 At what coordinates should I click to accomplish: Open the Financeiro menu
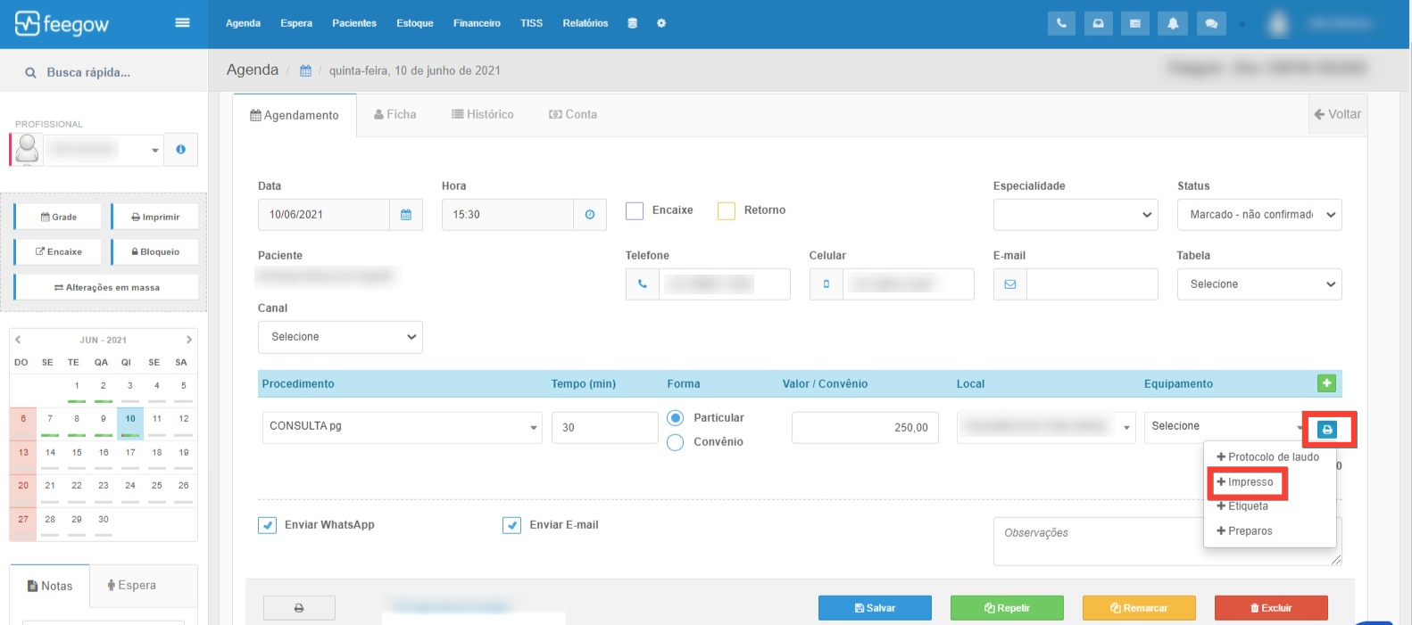click(477, 23)
